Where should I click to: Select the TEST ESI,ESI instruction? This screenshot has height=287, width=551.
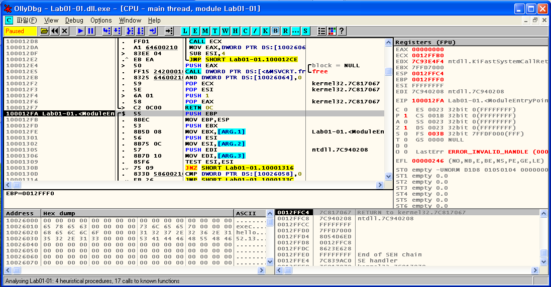click(209, 162)
